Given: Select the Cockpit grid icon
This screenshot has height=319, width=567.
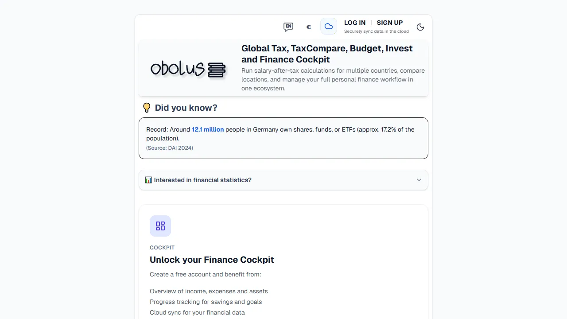Looking at the screenshot, I should [x=160, y=226].
